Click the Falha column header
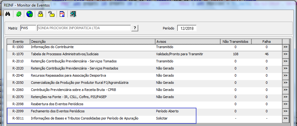 coord(266,42)
